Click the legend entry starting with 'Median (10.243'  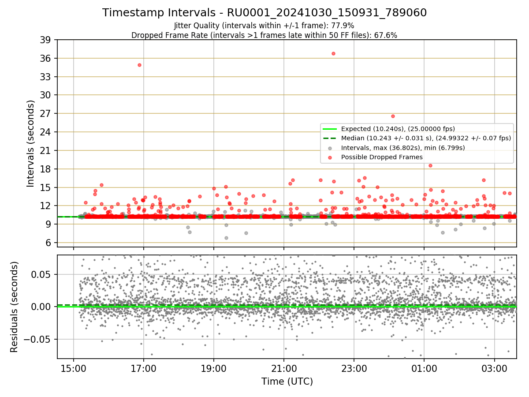tap(426, 138)
